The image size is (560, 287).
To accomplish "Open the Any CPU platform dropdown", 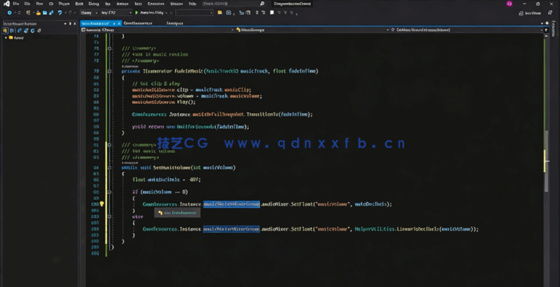I will pyautogui.click(x=116, y=12).
